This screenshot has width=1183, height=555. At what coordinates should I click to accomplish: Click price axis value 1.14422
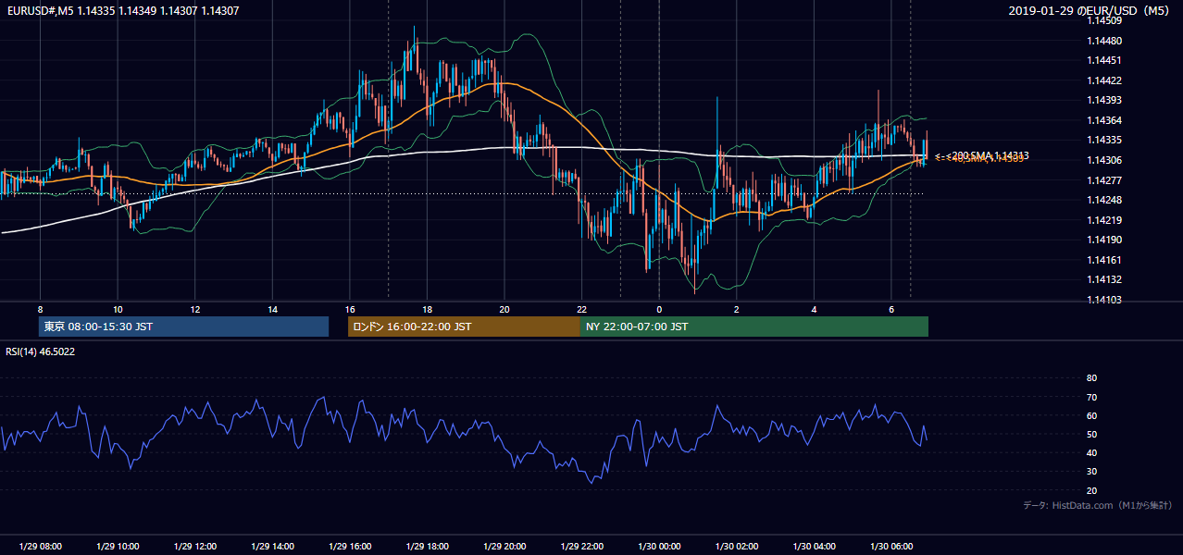coord(1103,80)
